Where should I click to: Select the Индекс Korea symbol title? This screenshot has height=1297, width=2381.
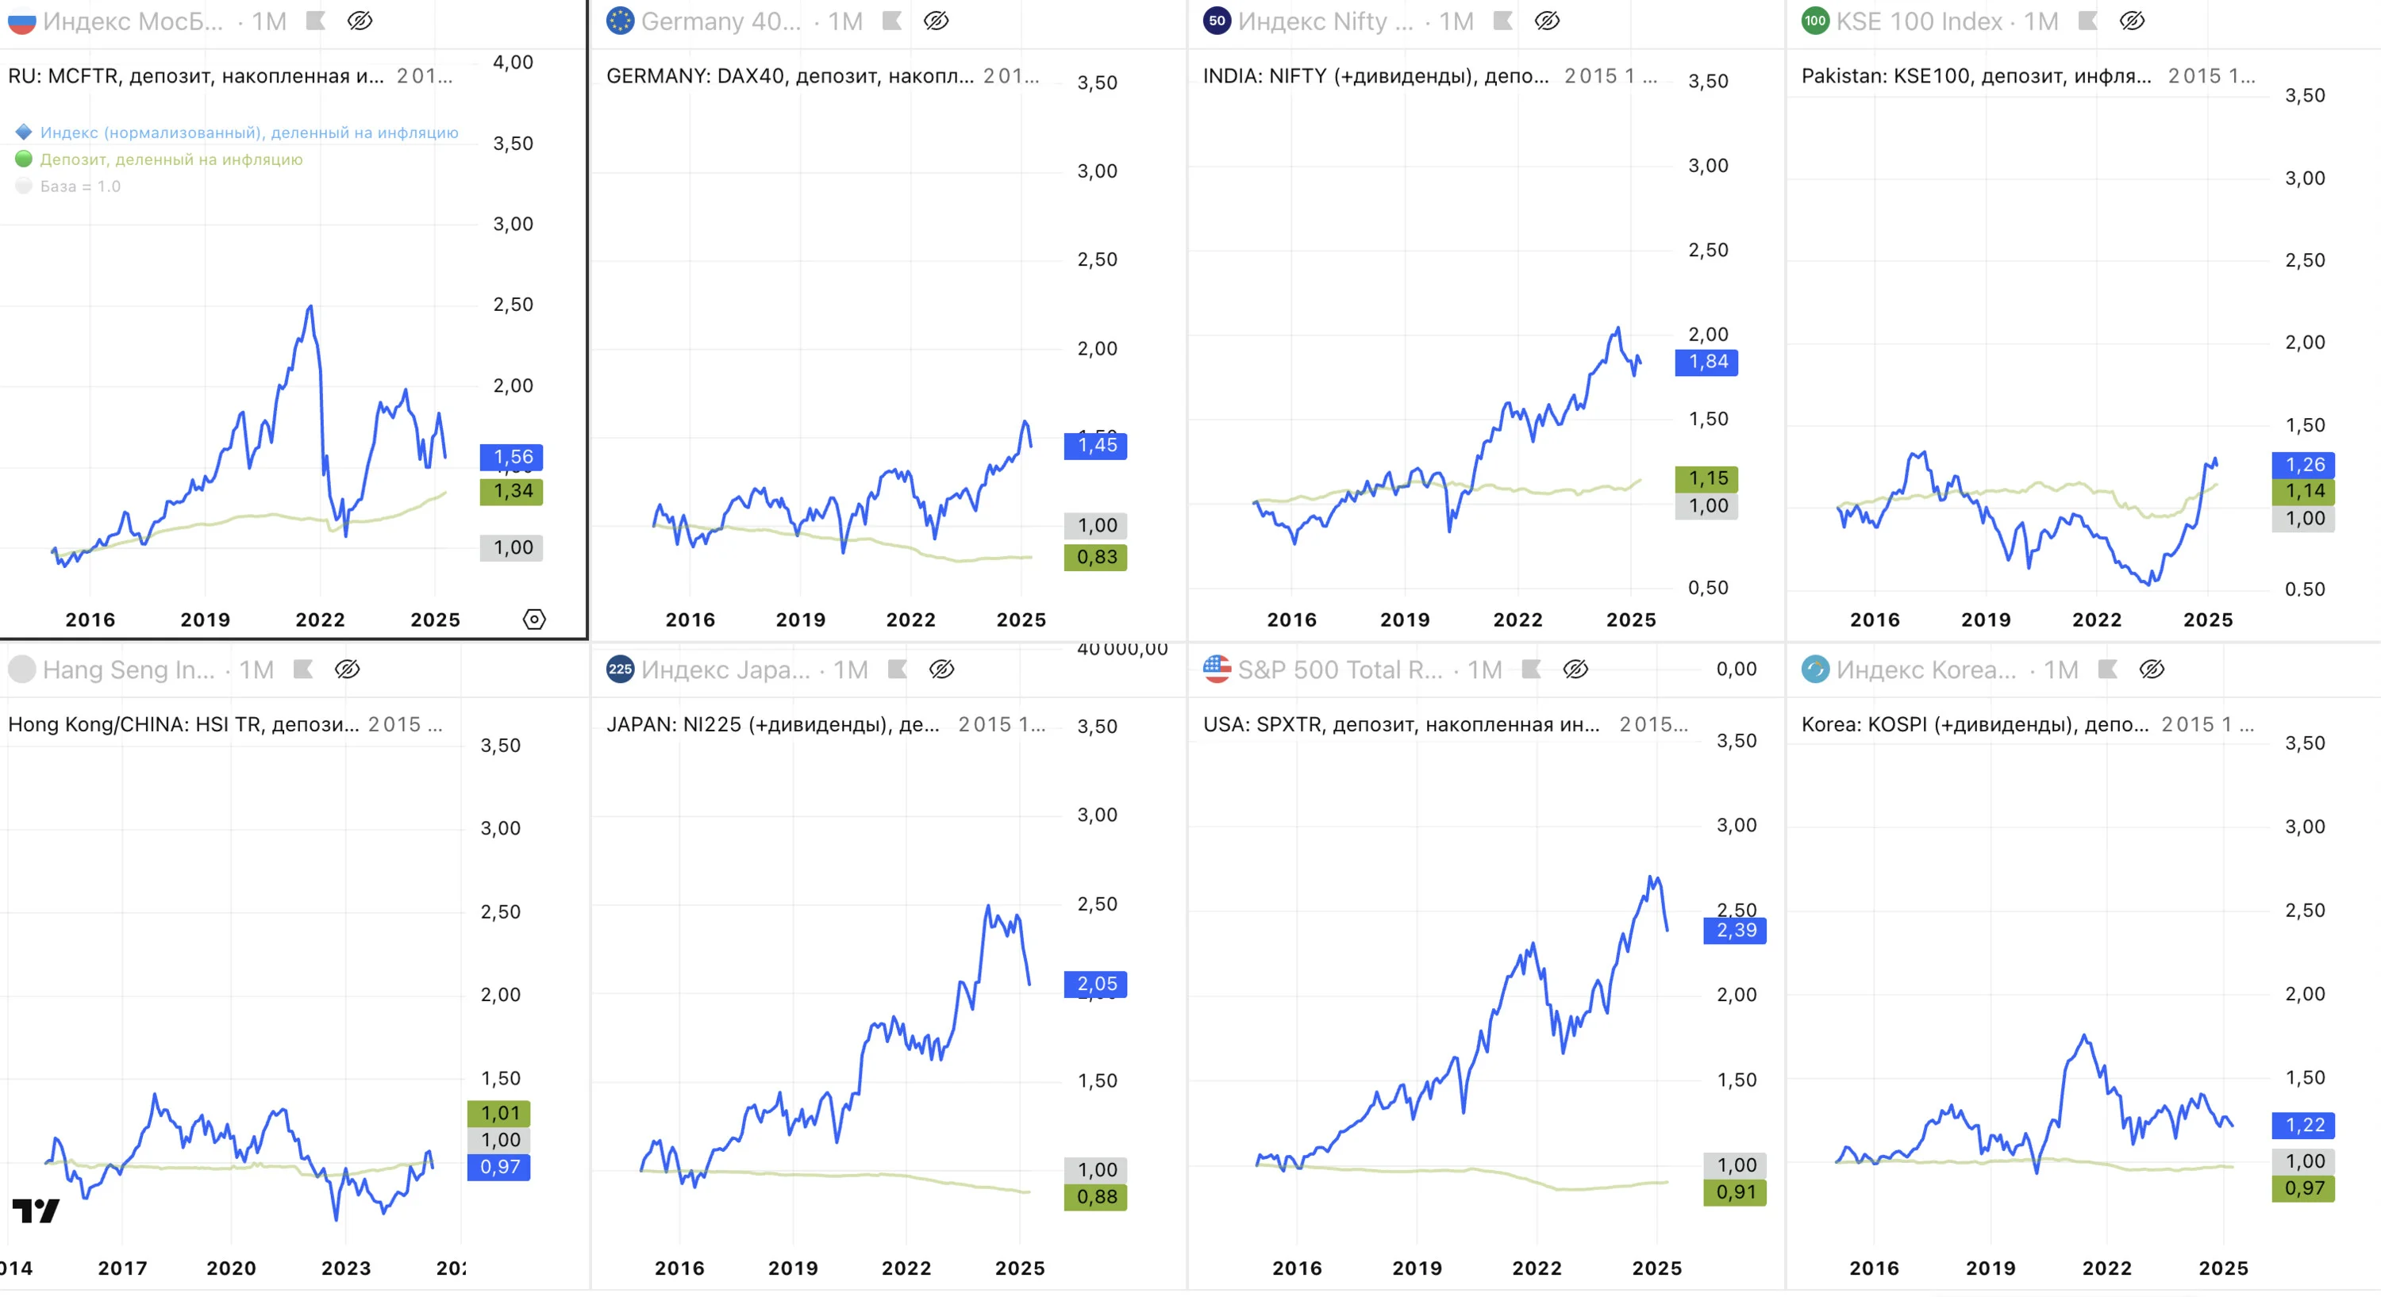click(x=1926, y=669)
